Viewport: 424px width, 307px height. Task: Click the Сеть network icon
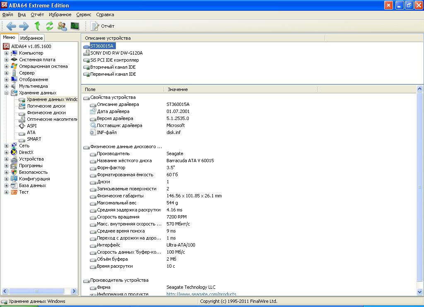(x=14, y=146)
